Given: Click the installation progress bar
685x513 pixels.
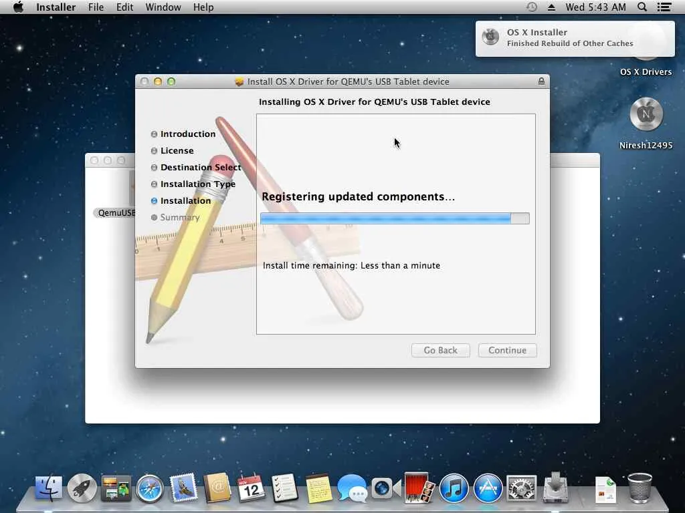Looking at the screenshot, I should (x=395, y=218).
